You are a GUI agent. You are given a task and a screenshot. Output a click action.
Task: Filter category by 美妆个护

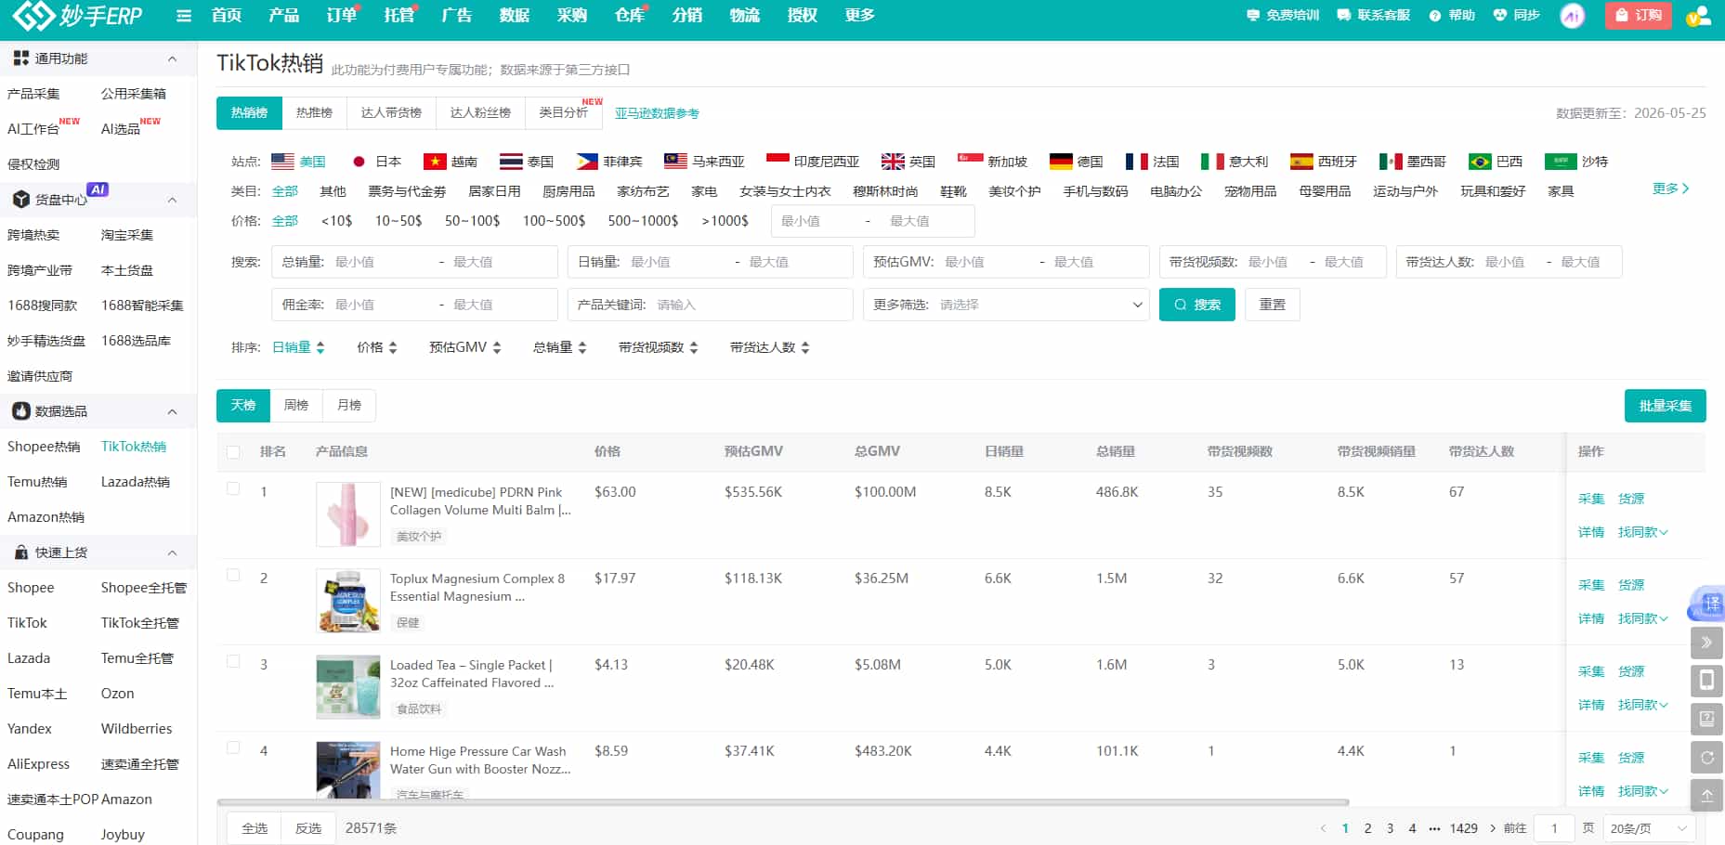coord(1014,191)
